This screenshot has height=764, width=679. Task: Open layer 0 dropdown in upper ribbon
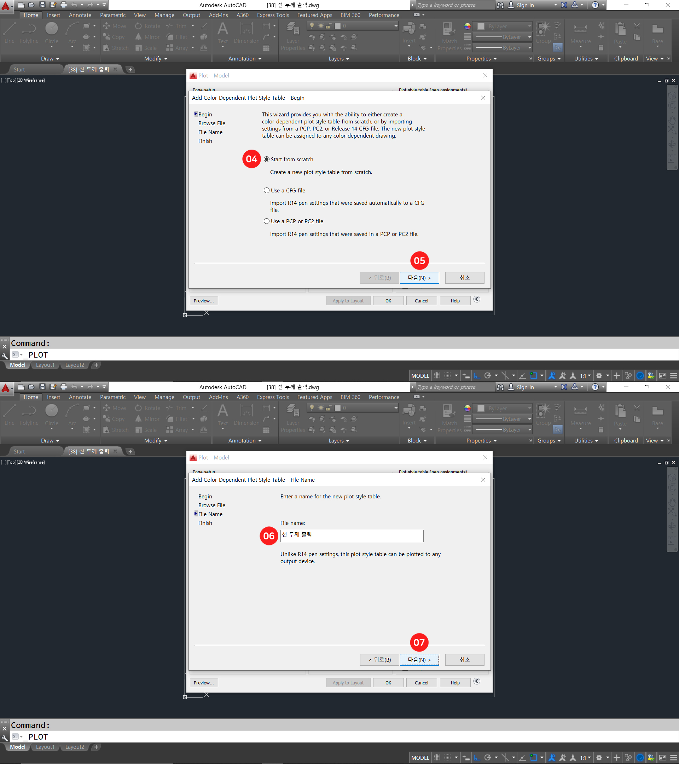(352, 26)
